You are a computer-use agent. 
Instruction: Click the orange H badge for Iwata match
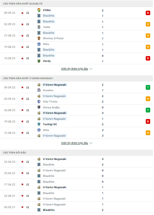pyautogui.click(x=148, y=24)
